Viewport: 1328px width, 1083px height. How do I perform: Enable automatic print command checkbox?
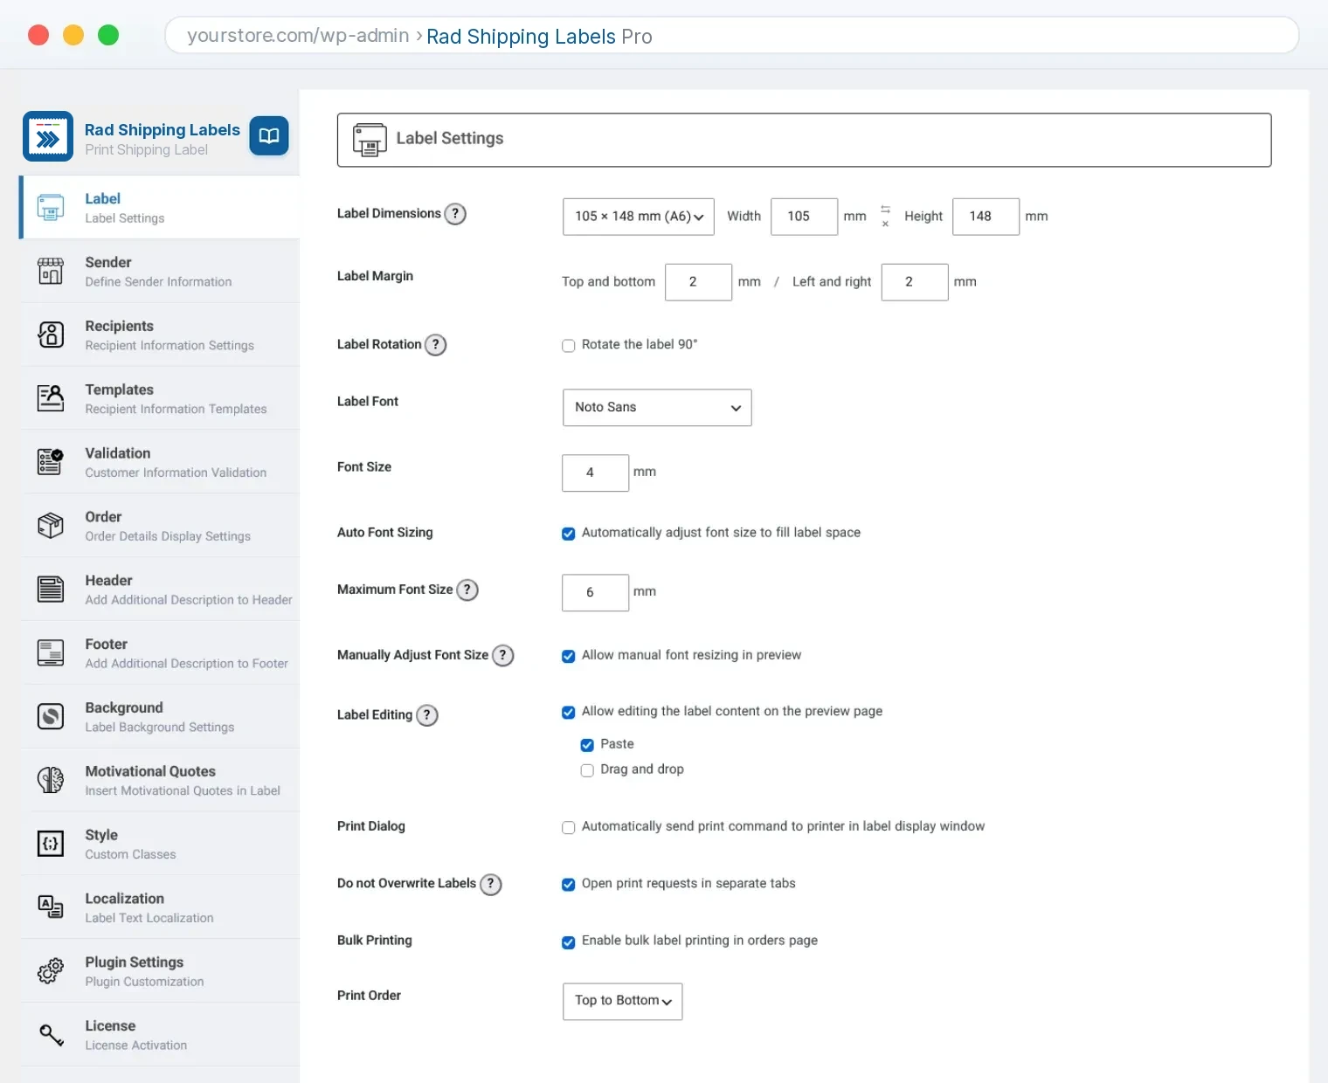tap(569, 827)
